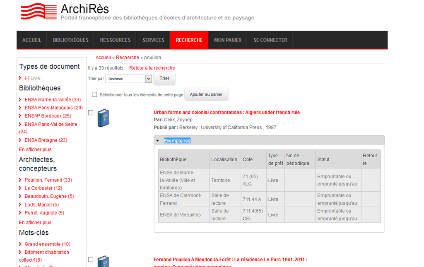Click the 'Localisation' column header

point(225,159)
